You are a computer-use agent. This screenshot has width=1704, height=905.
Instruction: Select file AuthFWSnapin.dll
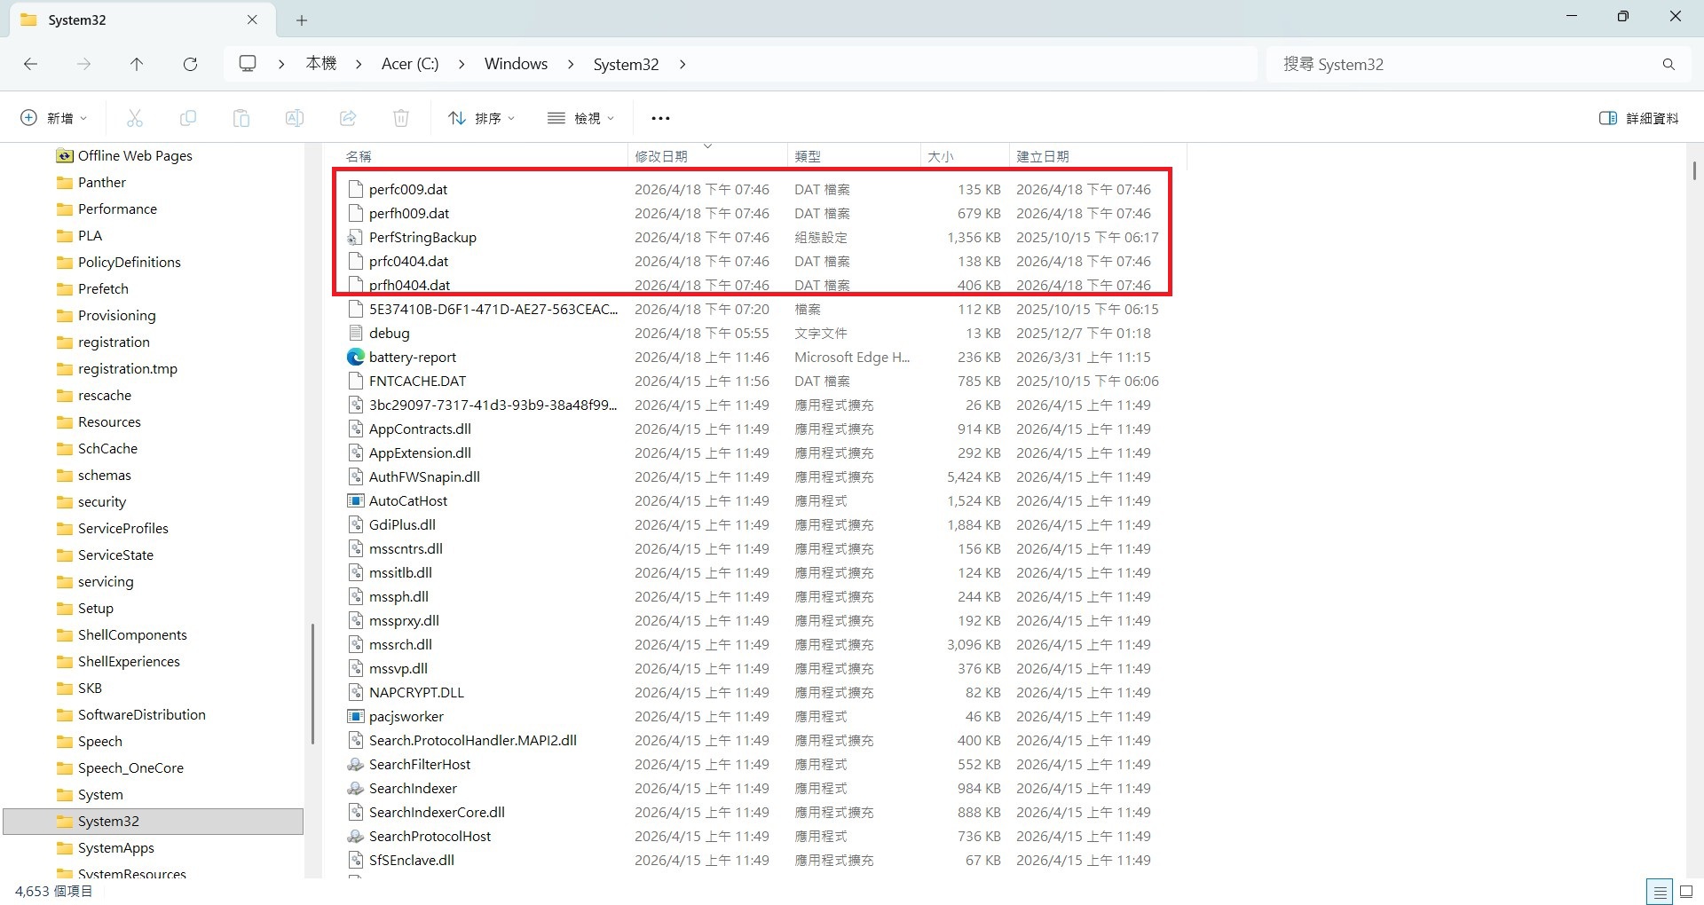pos(424,476)
